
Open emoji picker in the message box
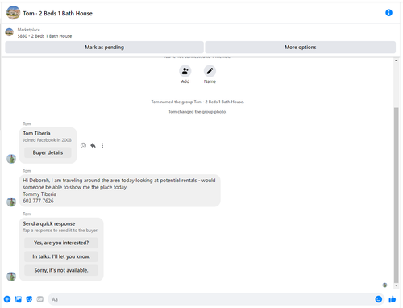point(378,299)
